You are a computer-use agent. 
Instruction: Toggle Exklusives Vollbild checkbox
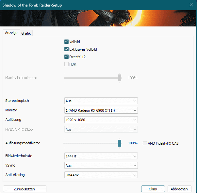pos(67,49)
